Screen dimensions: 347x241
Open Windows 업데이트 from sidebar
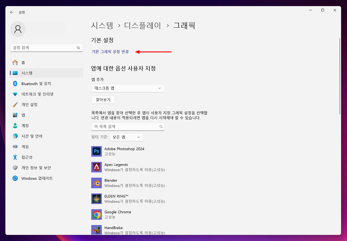click(37, 178)
